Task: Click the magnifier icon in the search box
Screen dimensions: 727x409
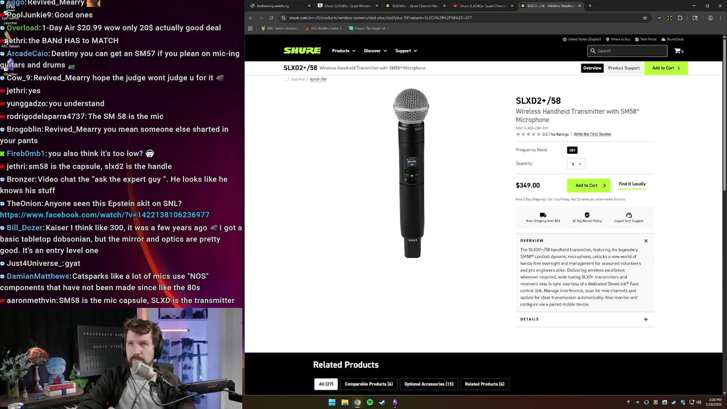Action: (593, 51)
